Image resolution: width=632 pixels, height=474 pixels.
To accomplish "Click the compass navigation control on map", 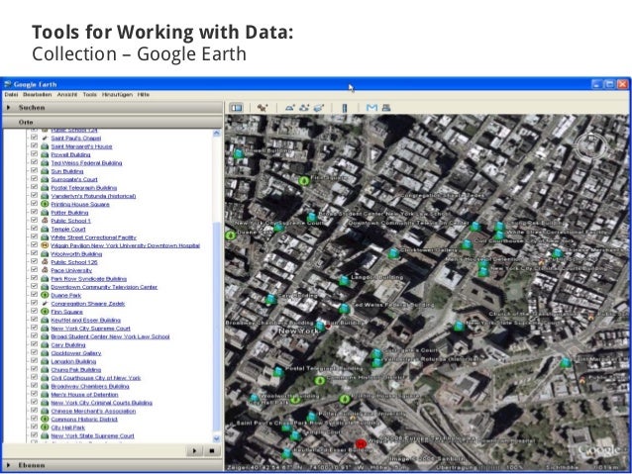I will point(592,145).
